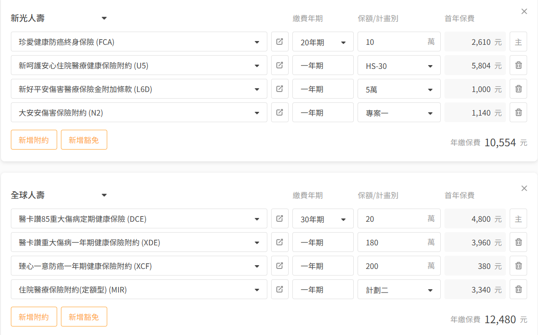Viewport: 538px width, 335px height.
Task: Open the HS-30 plan dropdown
Action: click(x=399, y=66)
